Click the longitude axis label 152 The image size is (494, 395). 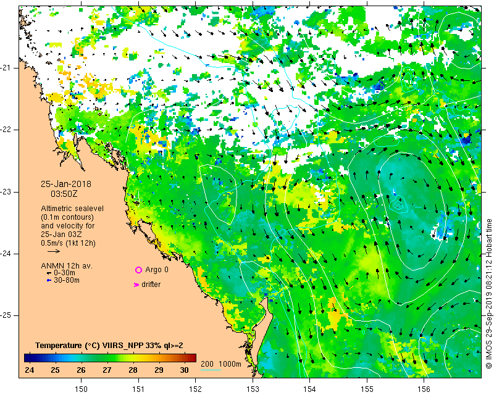(x=195, y=389)
